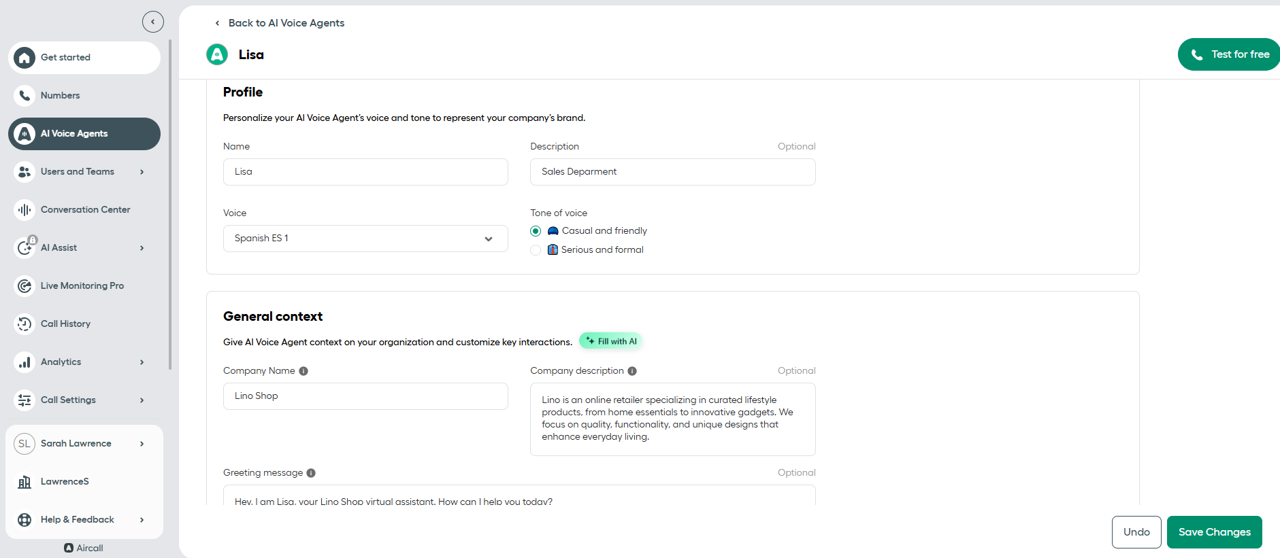The image size is (1280, 558).
Task: Collapse the sidebar with the arrow button
Action: coord(153,22)
